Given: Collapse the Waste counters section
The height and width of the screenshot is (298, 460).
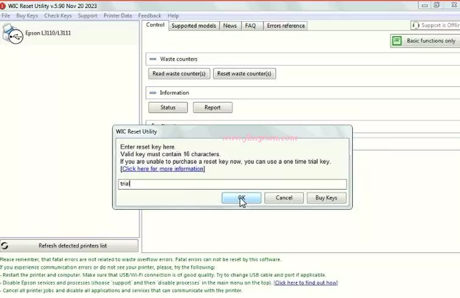Looking at the screenshot, I should point(153,59).
